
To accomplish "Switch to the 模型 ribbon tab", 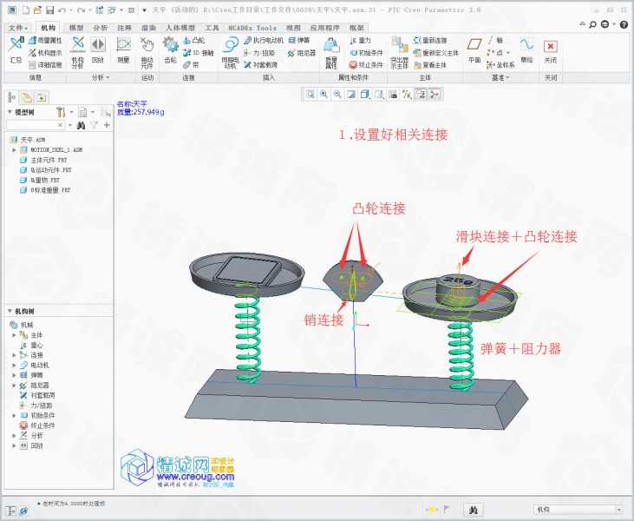I will coord(76,28).
